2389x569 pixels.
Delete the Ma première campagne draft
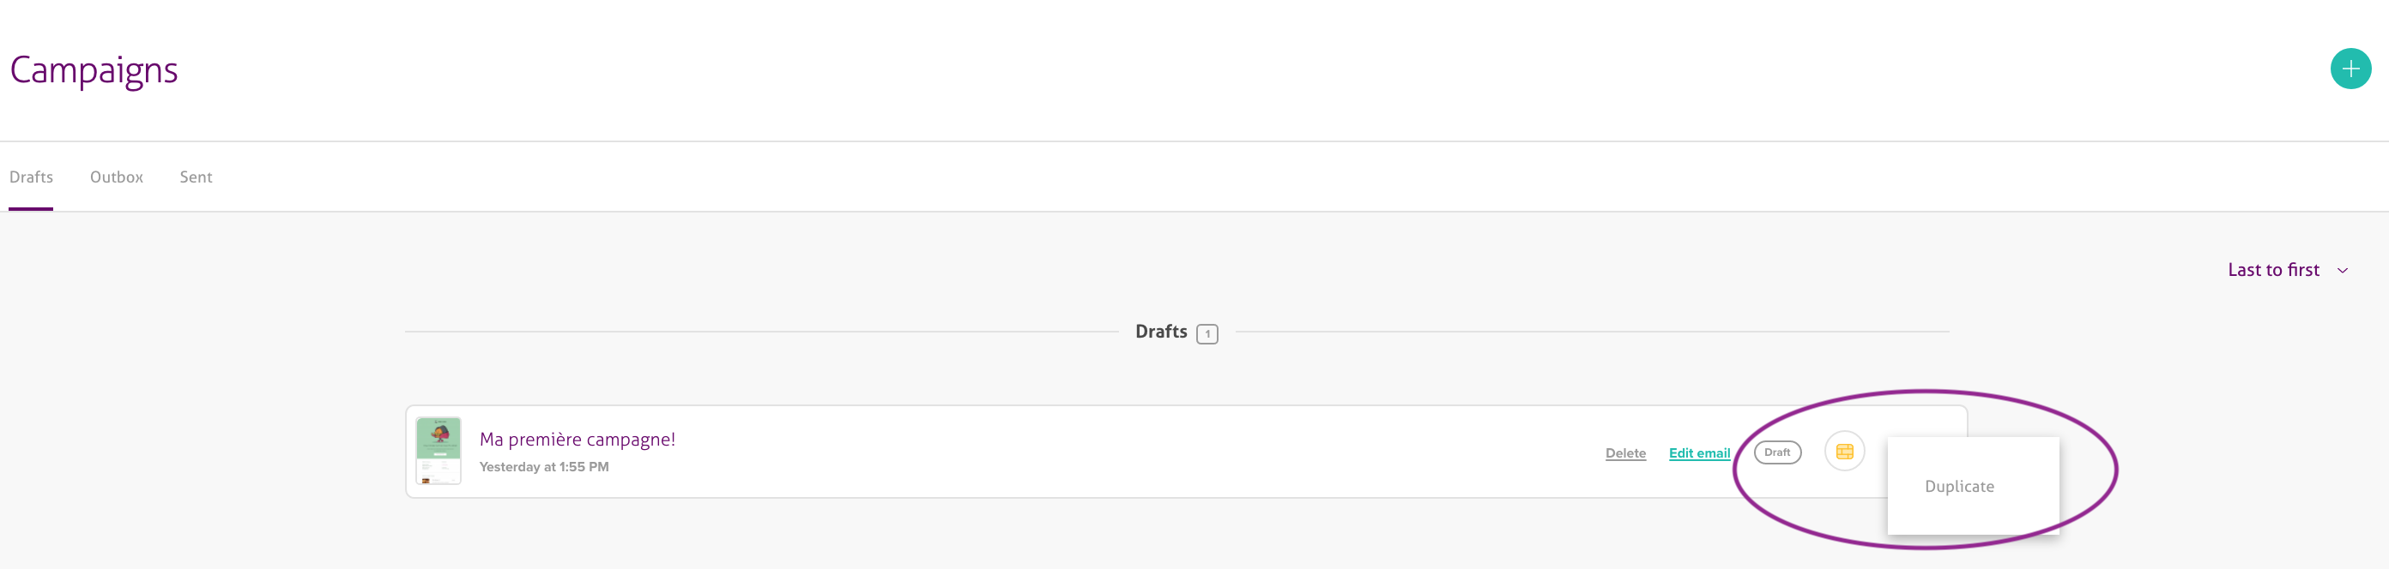1624,453
